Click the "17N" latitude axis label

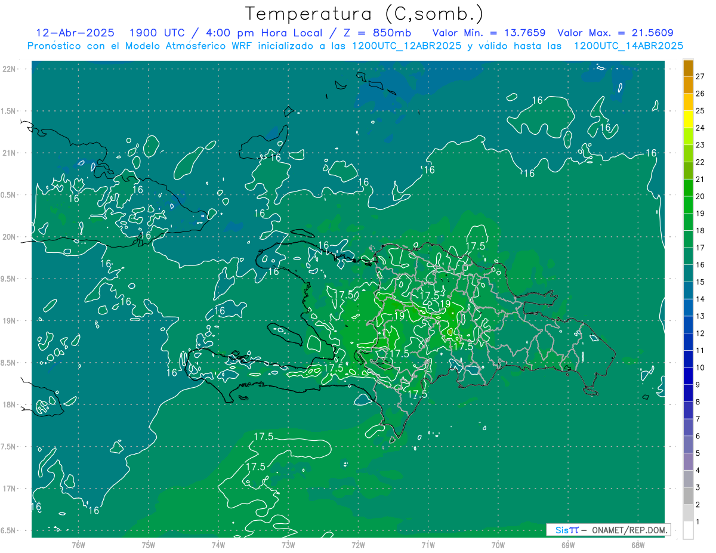coord(10,489)
